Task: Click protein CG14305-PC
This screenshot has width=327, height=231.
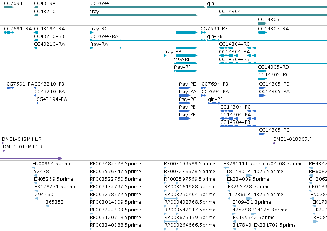Action: coord(274,130)
